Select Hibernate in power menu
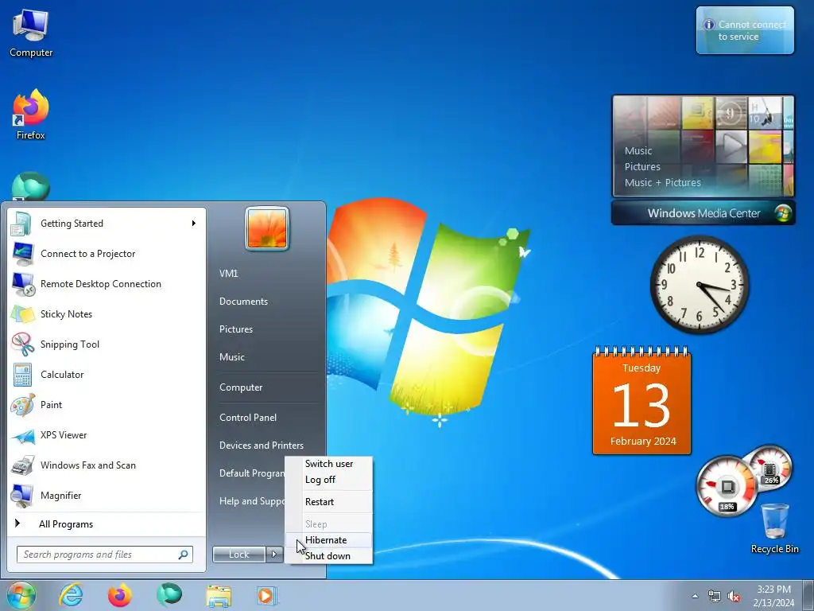This screenshot has height=611, width=814. click(329, 540)
